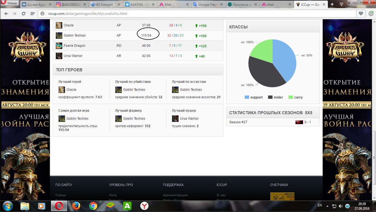The image size is (376, 212).
Task: Click the 115:54 match duration
Action: pos(146,35)
